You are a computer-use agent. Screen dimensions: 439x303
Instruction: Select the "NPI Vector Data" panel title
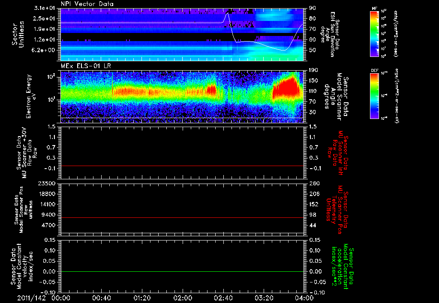click(87, 4)
